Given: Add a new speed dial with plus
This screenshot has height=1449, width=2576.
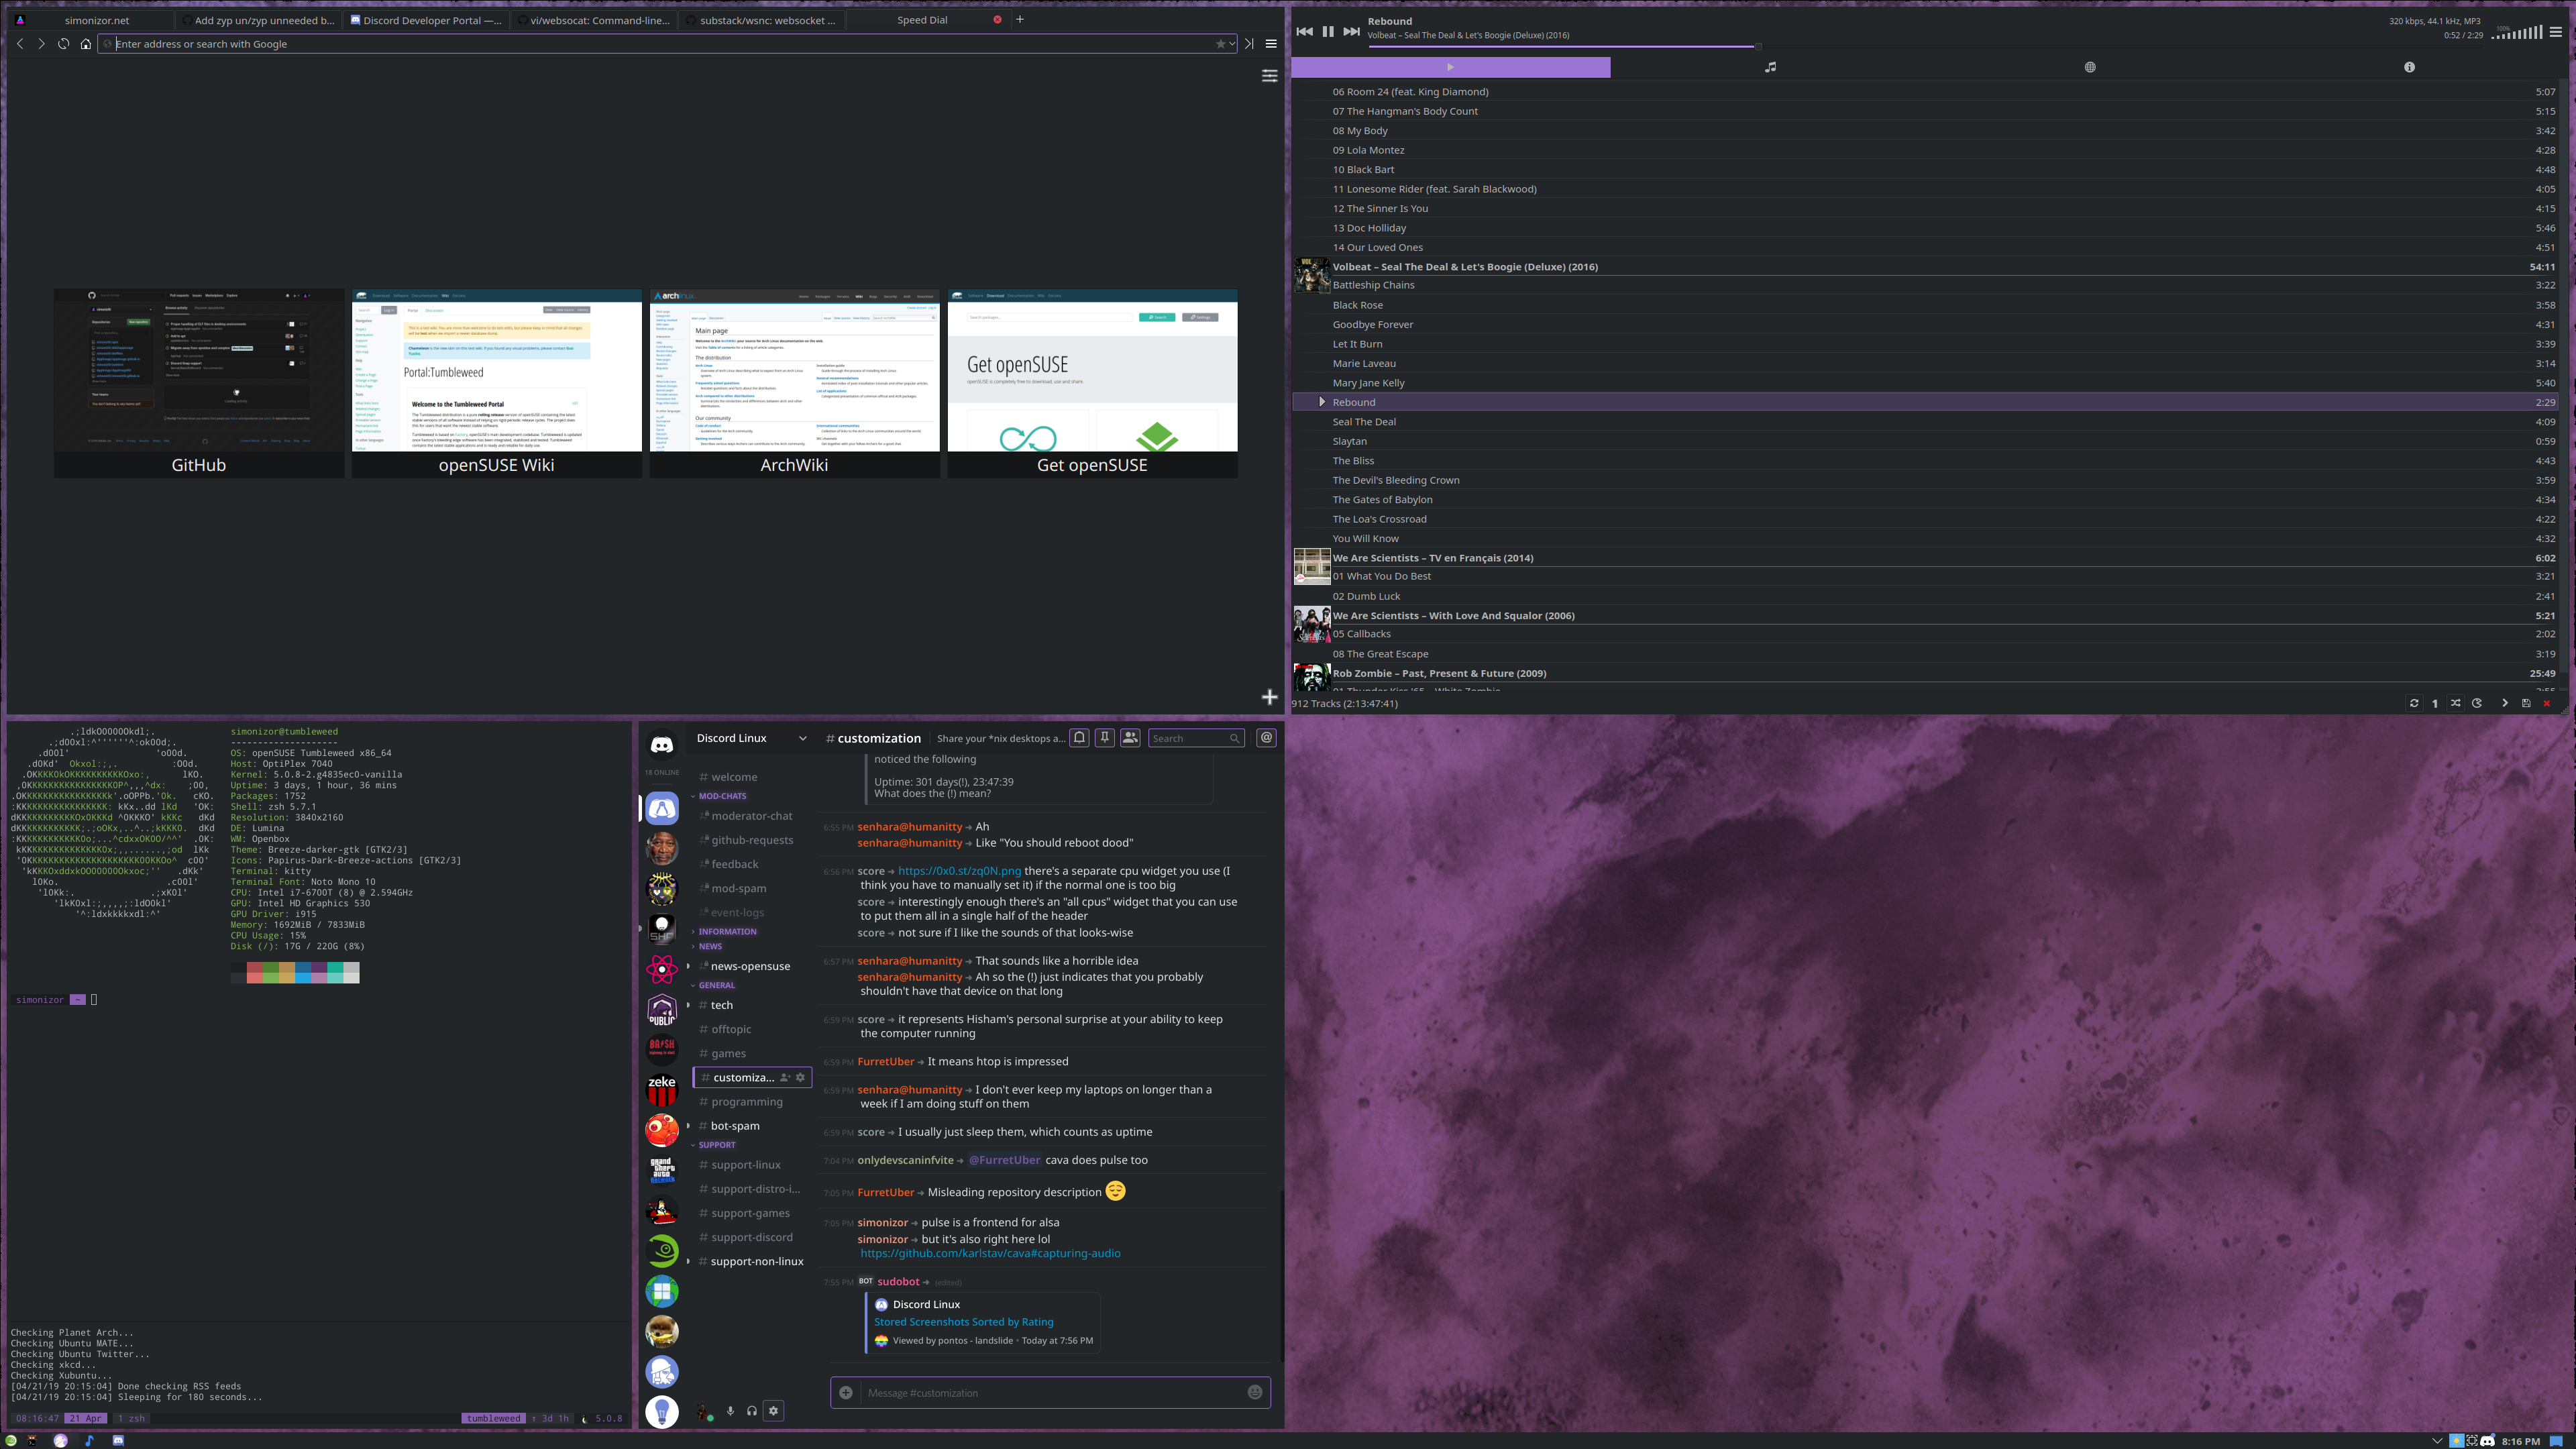Looking at the screenshot, I should click(1269, 697).
